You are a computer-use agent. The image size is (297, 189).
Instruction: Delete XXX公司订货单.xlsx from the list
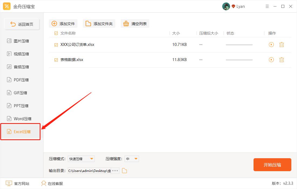click(282, 44)
